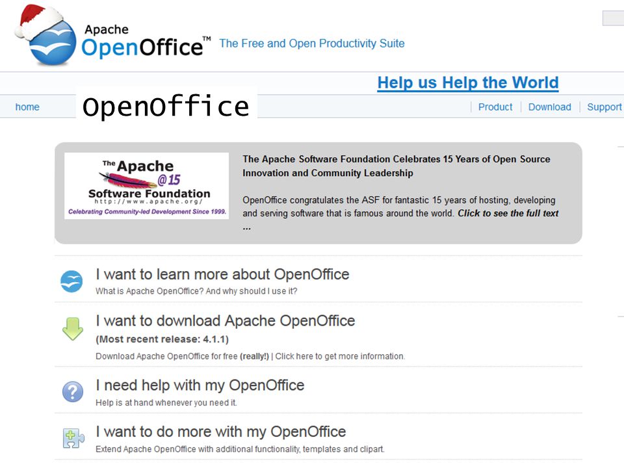The image size is (624, 468).
Task: Click the puzzle piece extensions icon
Action: (x=73, y=438)
